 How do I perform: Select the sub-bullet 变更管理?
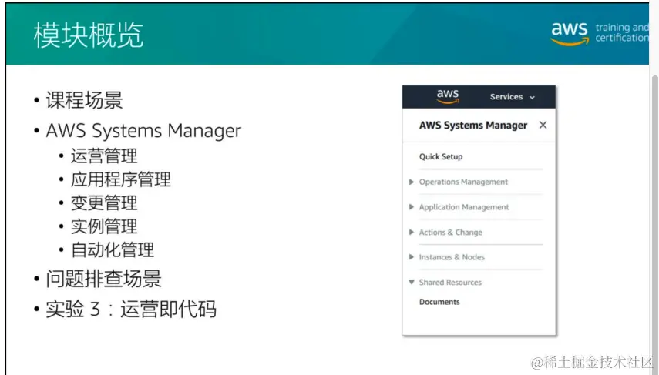point(104,203)
